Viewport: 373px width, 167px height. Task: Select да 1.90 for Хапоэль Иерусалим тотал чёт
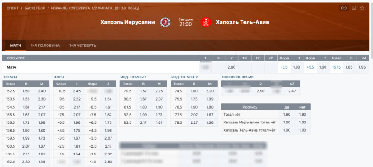287,122
